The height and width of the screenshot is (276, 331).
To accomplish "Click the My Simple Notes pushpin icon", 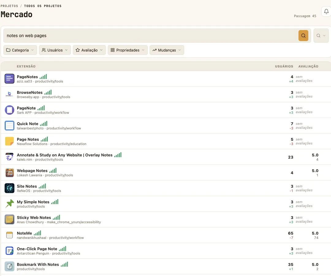I will click(x=10, y=204).
